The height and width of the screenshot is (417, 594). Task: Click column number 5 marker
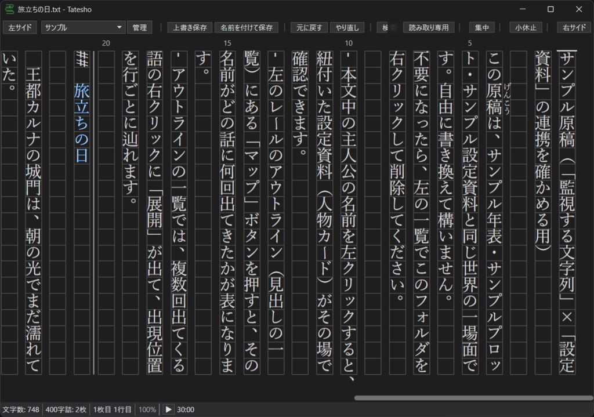470,43
